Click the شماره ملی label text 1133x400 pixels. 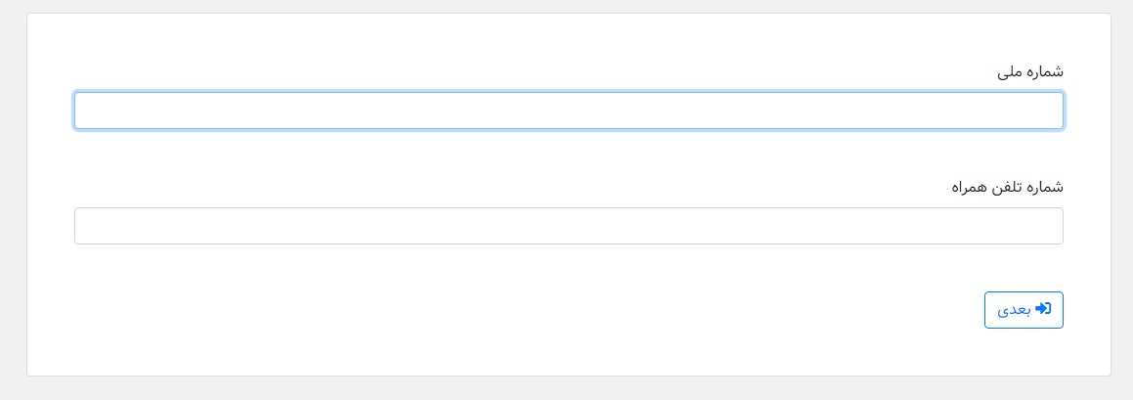coord(1029,71)
